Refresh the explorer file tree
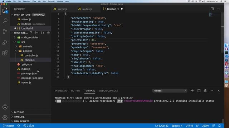Viewport: 229px width, 128px height. point(42,33)
